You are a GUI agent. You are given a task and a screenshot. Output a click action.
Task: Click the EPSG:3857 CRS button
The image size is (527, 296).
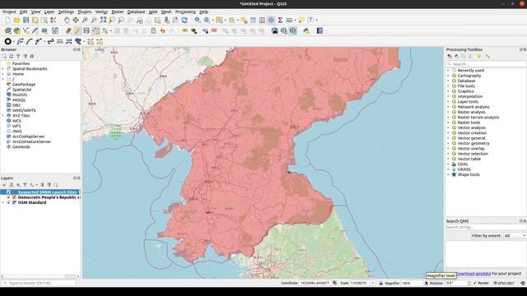click(504, 283)
